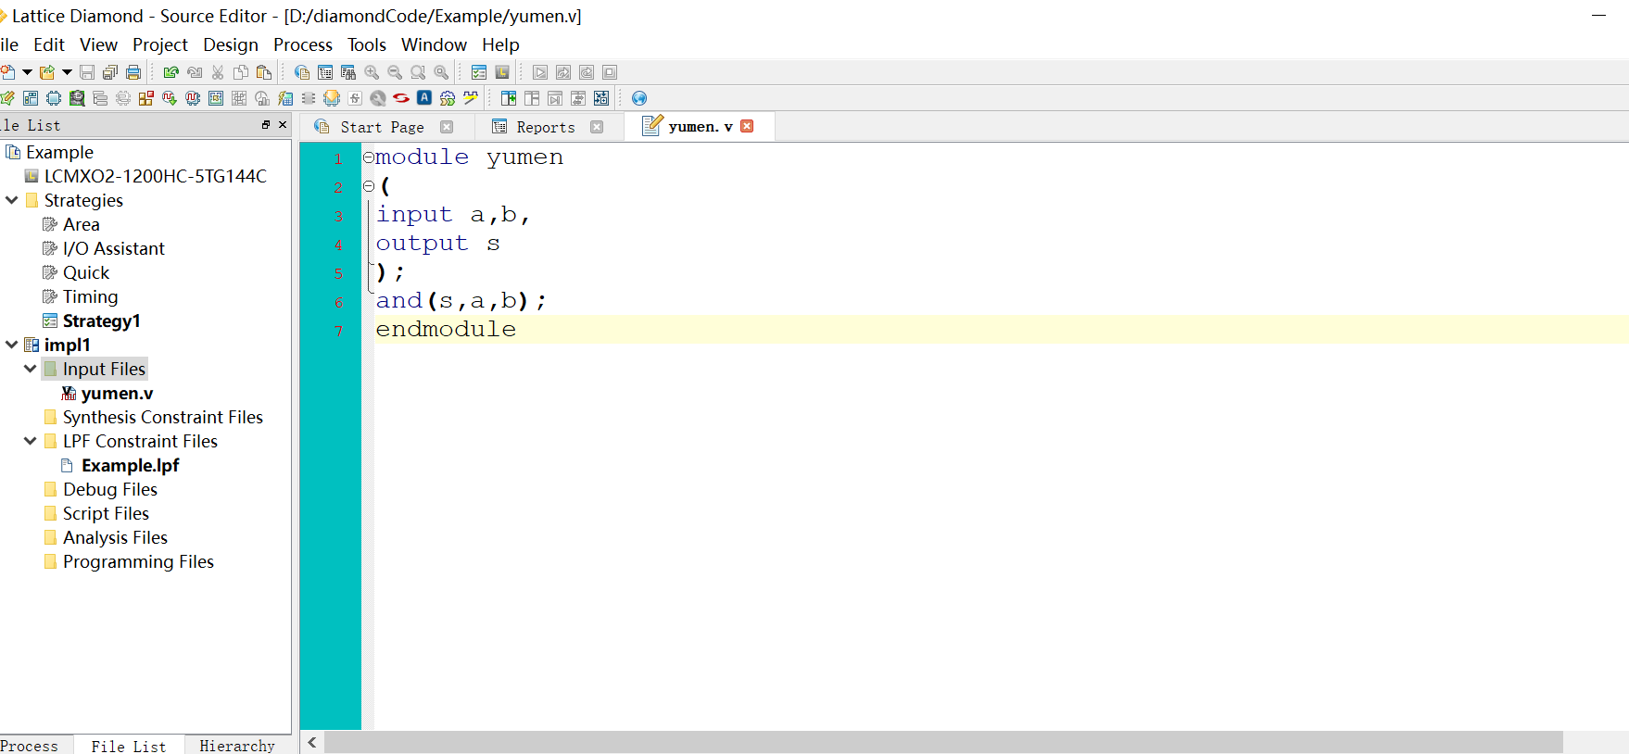Click the Open file folder icon
Viewport: 1629px width, 754px height.
pyautogui.click(x=47, y=72)
